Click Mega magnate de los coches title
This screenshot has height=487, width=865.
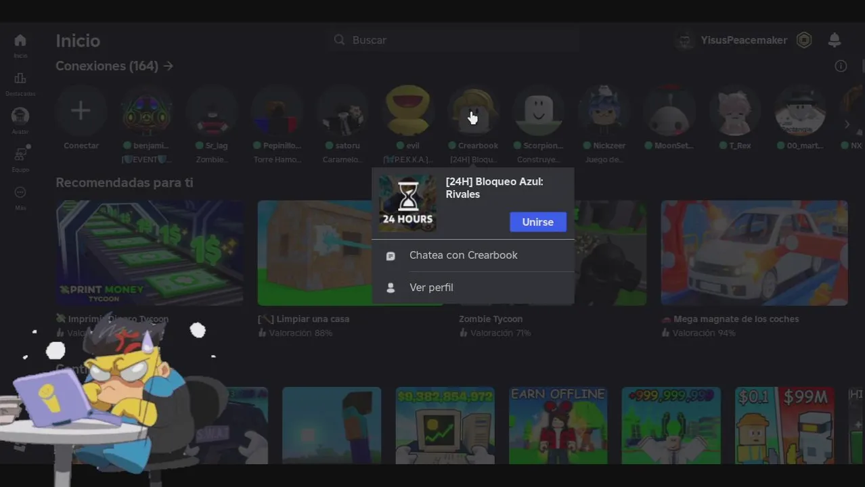coord(730,319)
